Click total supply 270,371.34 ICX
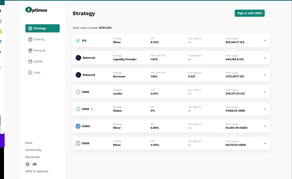This screenshot has width=292, height=179. click(x=235, y=94)
